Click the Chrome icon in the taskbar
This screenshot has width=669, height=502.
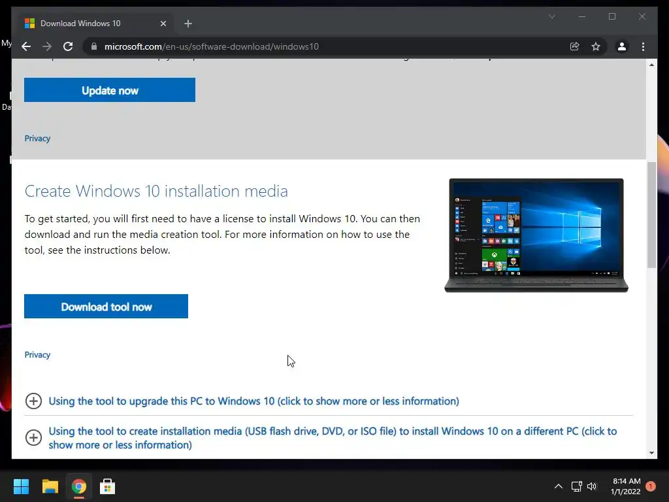click(79, 486)
